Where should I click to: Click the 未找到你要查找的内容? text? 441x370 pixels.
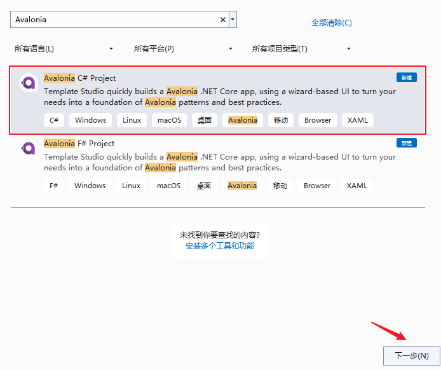[x=220, y=235]
